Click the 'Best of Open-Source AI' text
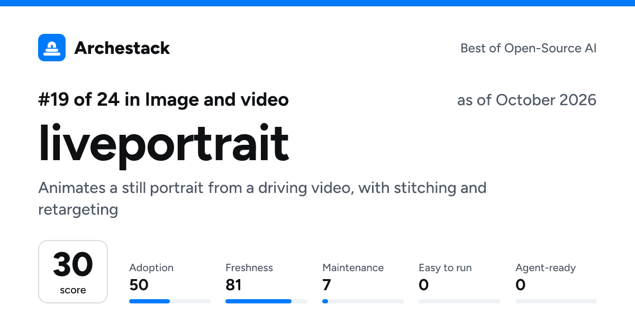 (529, 48)
